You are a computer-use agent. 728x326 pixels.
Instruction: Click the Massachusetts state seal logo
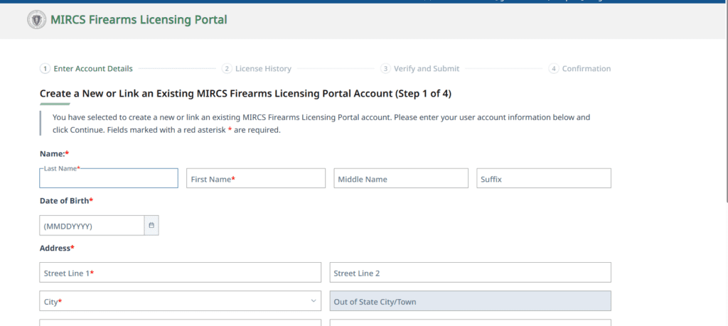click(37, 20)
